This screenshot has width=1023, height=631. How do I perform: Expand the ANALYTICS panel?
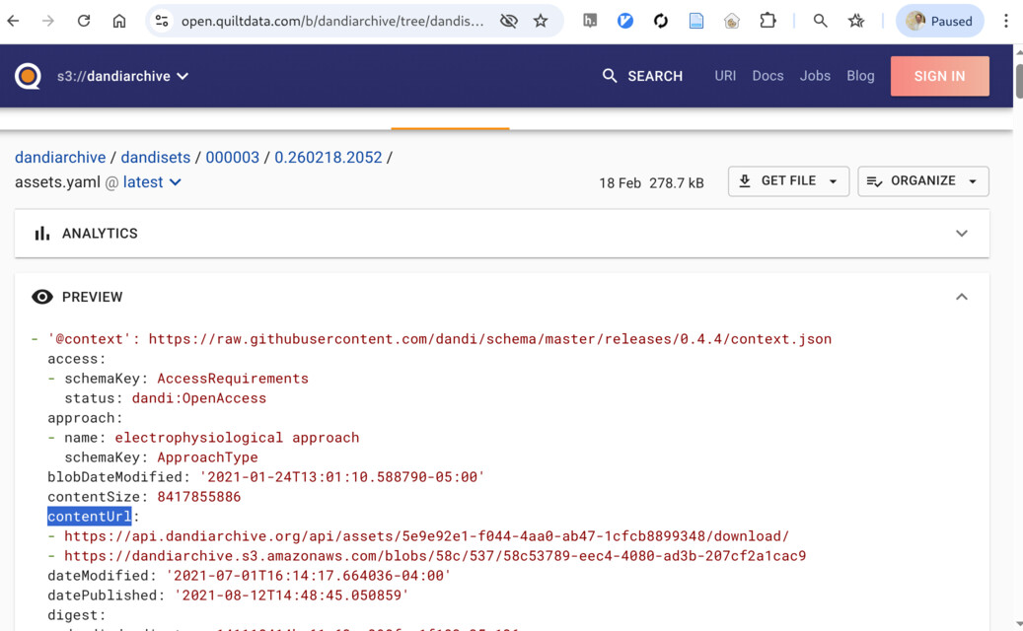502,234
